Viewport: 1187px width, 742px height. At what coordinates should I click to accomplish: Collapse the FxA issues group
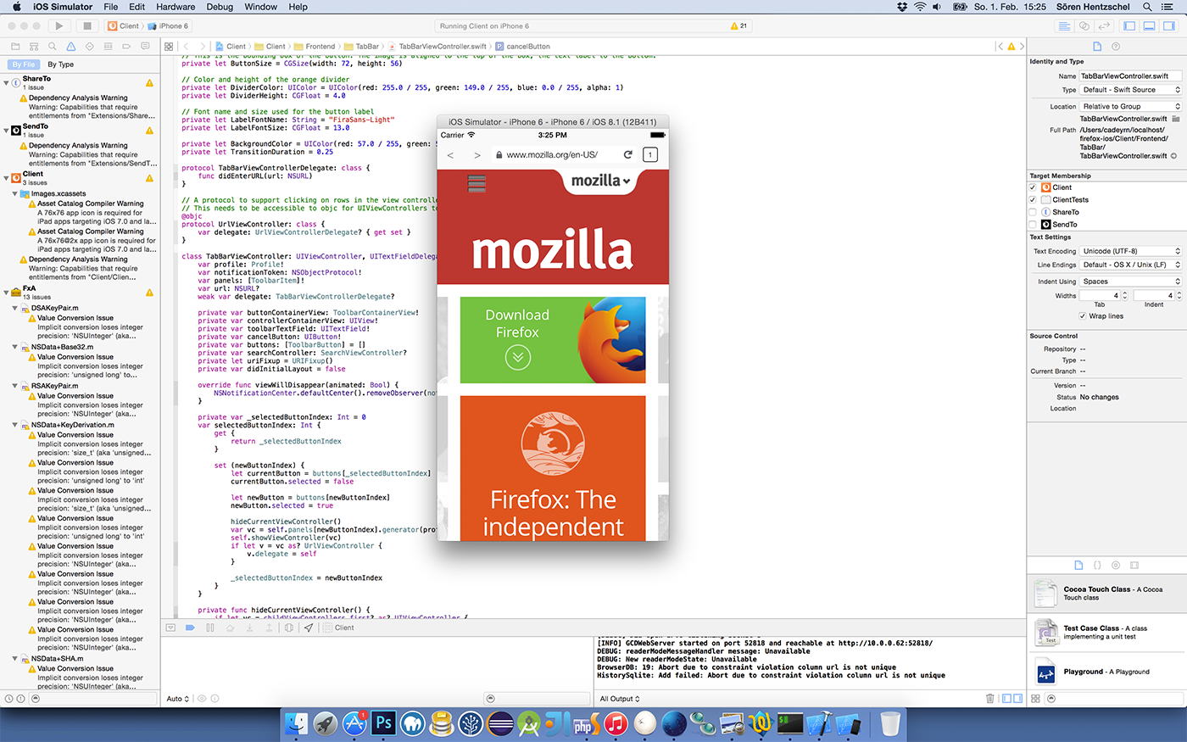point(7,289)
